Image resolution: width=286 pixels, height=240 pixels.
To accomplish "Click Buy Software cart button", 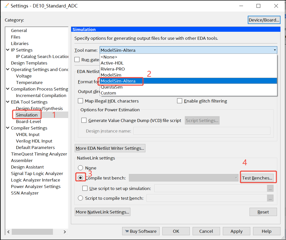I will (141, 231).
